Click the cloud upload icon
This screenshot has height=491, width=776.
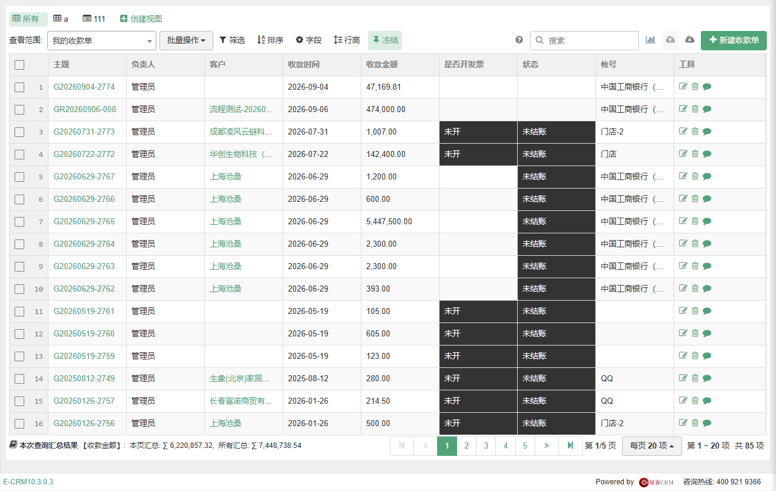coord(670,40)
